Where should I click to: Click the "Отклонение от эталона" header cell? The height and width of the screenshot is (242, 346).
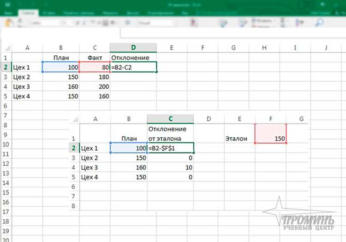[x=170, y=134]
